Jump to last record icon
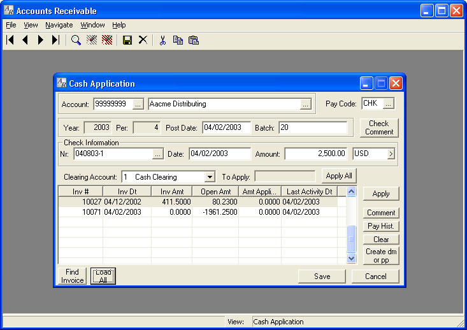This screenshot has width=467, height=330. point(55,40)
